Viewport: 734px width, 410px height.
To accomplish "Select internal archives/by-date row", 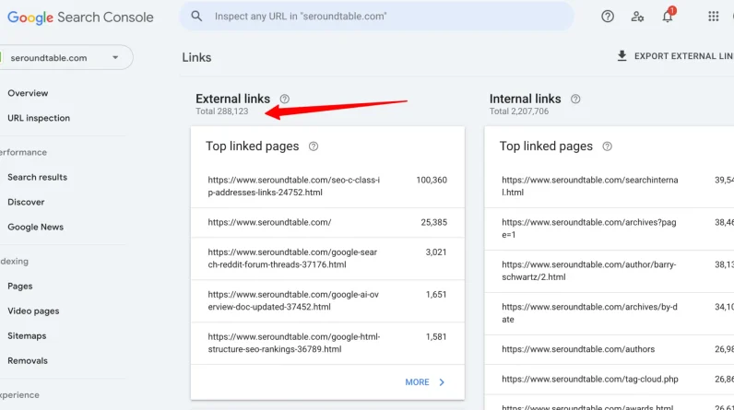I will [x=610, y=313].
